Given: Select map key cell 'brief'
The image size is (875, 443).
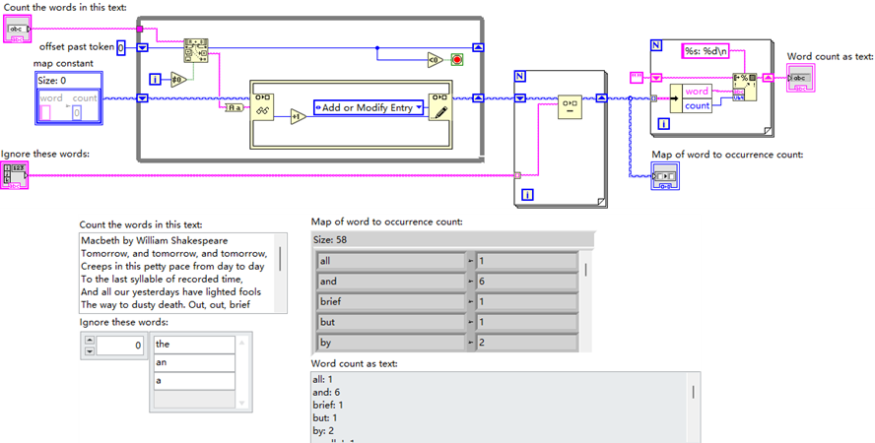Looking at the screenshot, I should (x=390, y=301).
